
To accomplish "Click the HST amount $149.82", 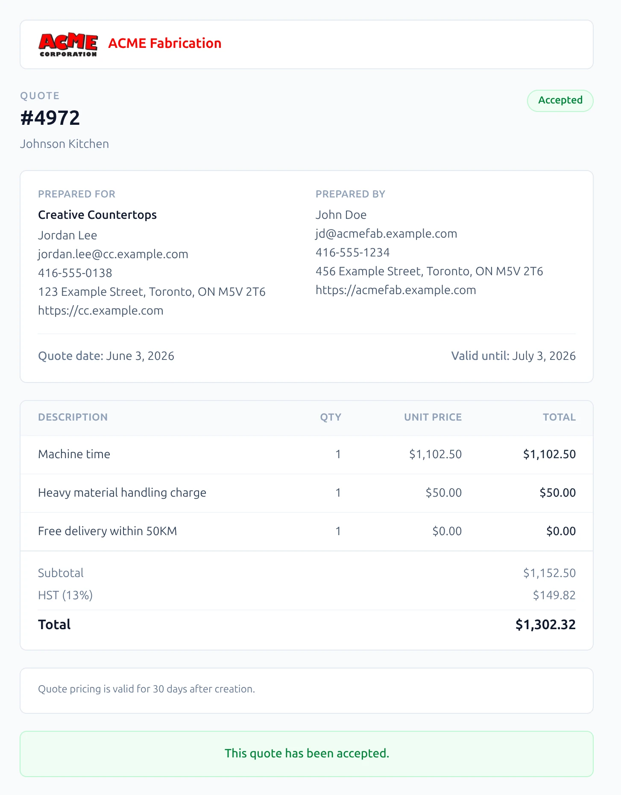I will [554, 595].
